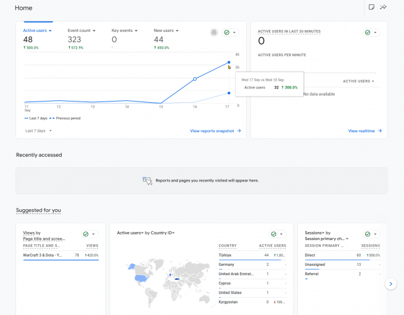Image resolution: width=404 pixels, height=315 pixels.
Task: Click green check icon in Views card
Action: tap(86, 234)
